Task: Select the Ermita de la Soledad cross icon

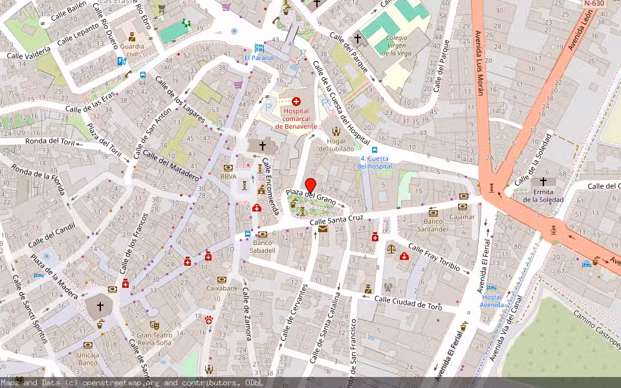Action: 543,182
